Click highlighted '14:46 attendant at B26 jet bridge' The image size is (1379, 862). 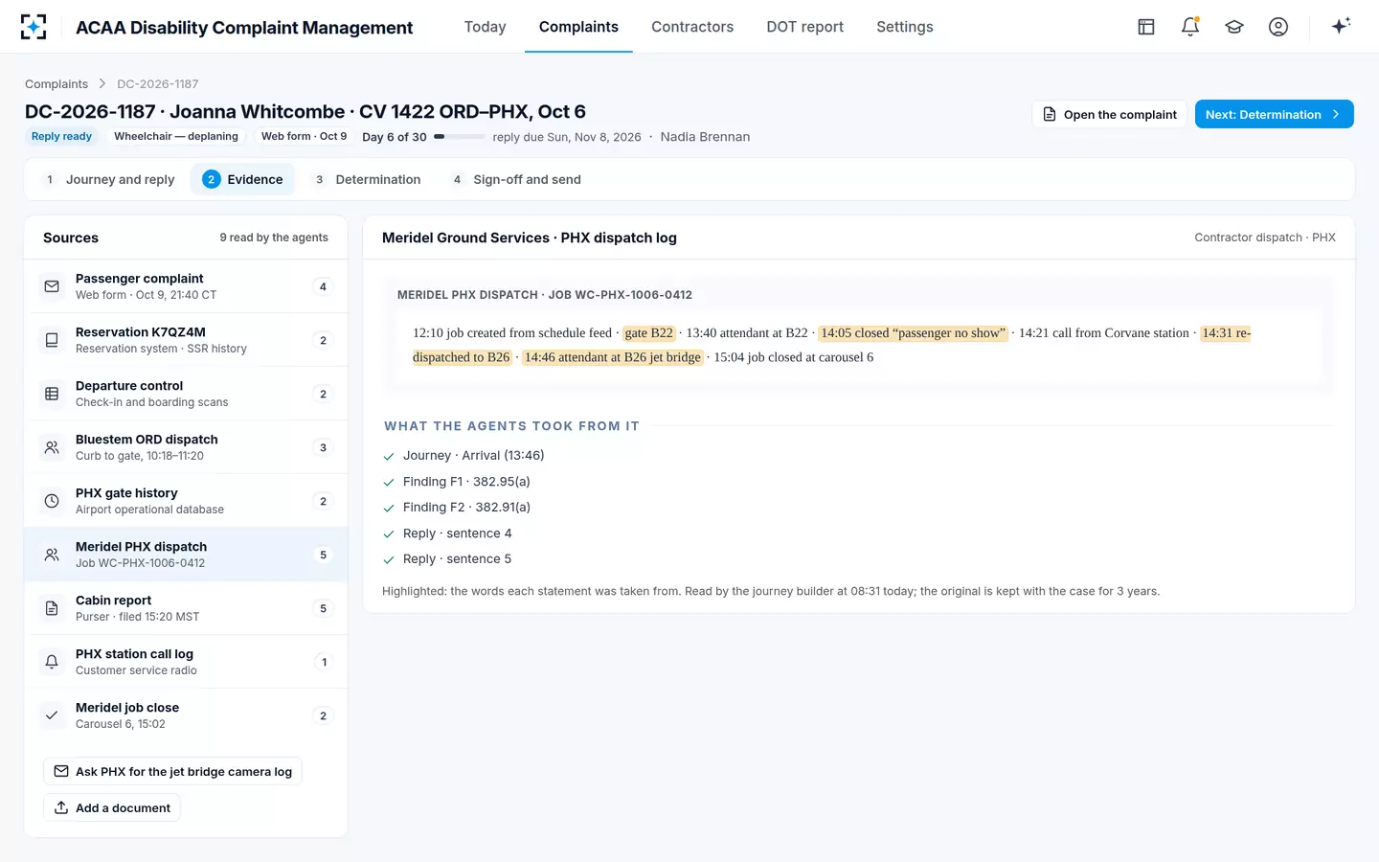point(613,357)
